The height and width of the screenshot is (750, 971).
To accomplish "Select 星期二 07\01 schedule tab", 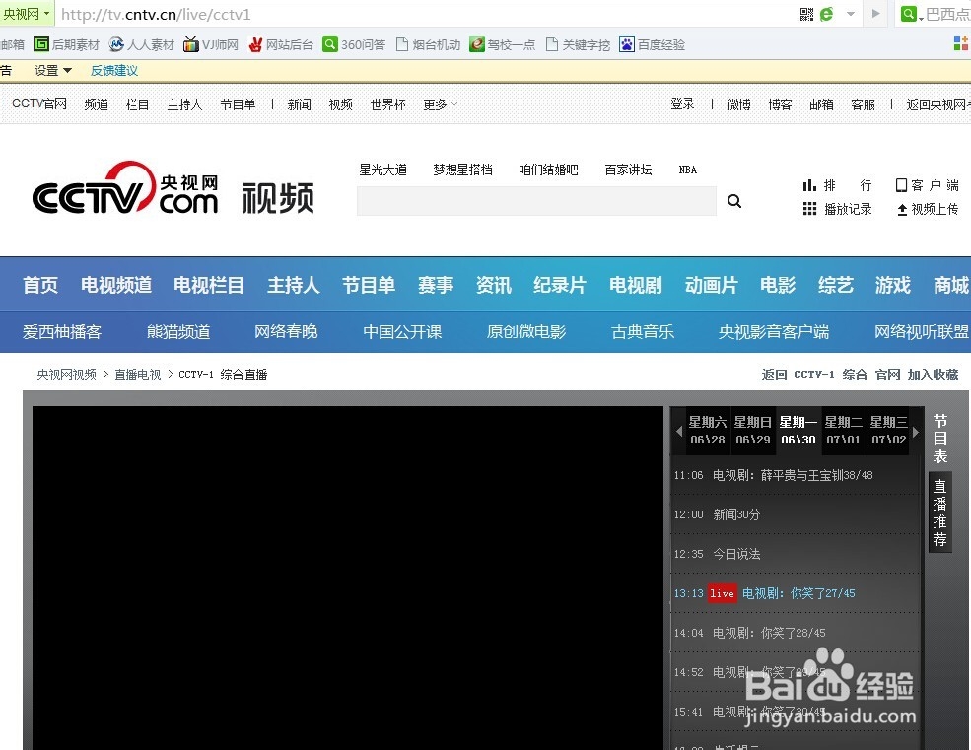I will (844, 431).
